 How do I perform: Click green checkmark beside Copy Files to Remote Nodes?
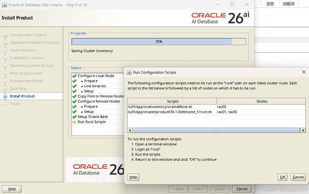[x=74, y=96]
